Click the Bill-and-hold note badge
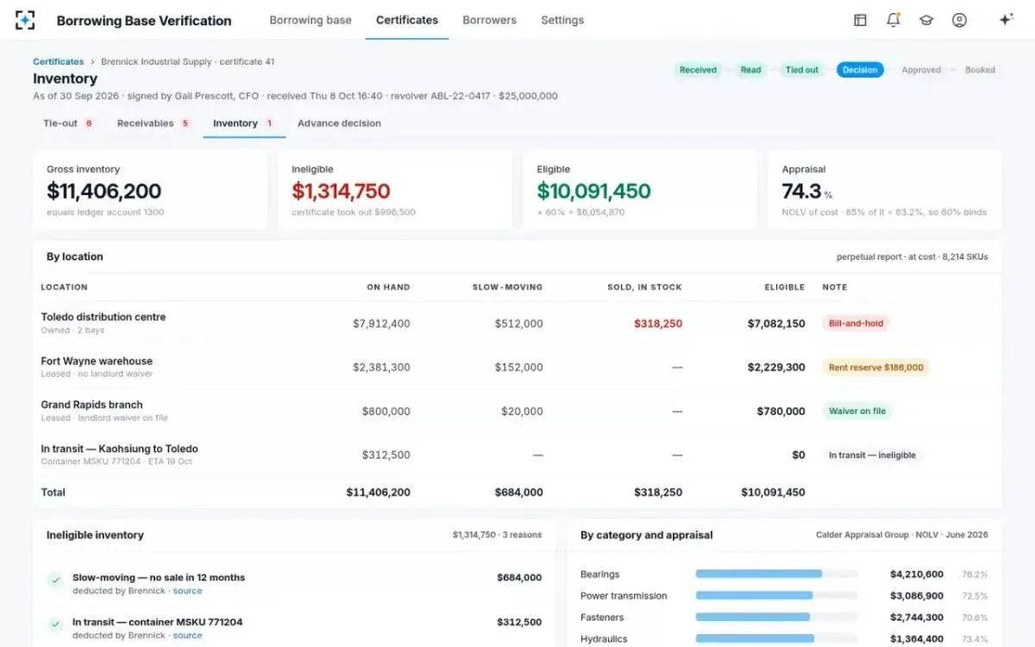This screenshot has width=1035, height=647. coord(856,323)
